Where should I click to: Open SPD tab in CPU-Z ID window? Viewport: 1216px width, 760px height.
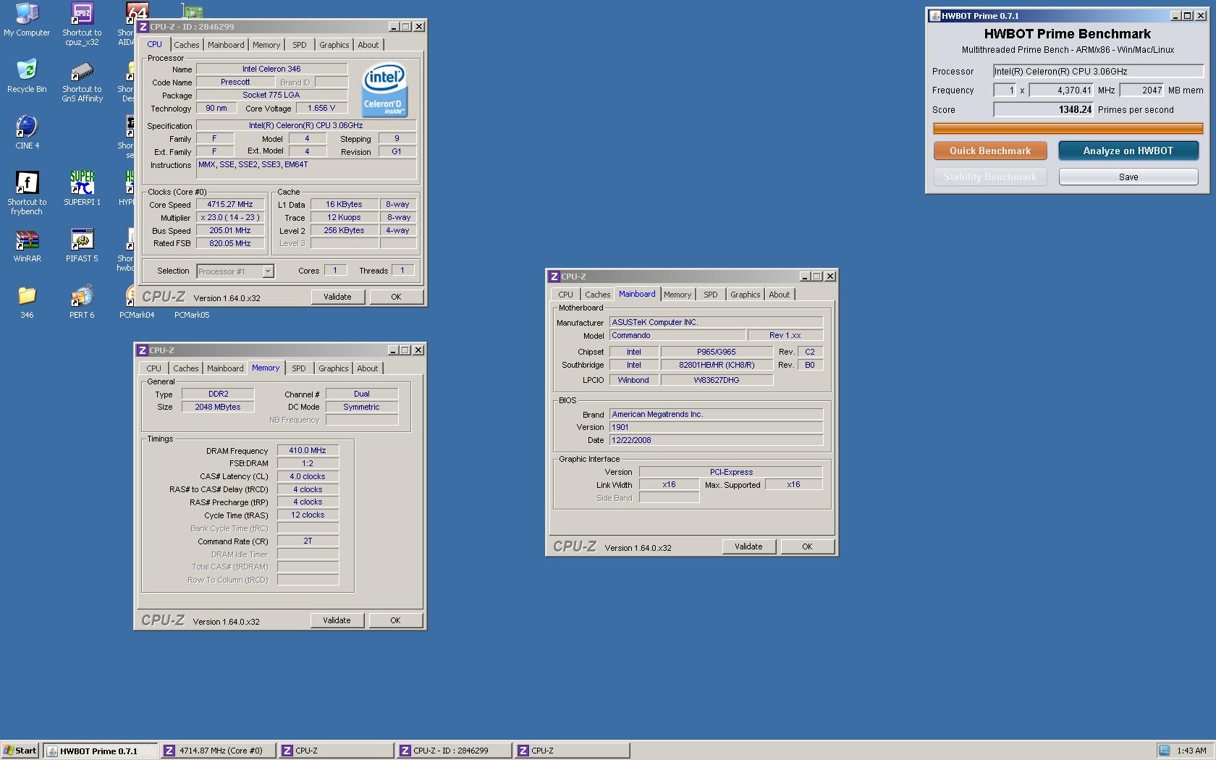[x=300, y=45]
